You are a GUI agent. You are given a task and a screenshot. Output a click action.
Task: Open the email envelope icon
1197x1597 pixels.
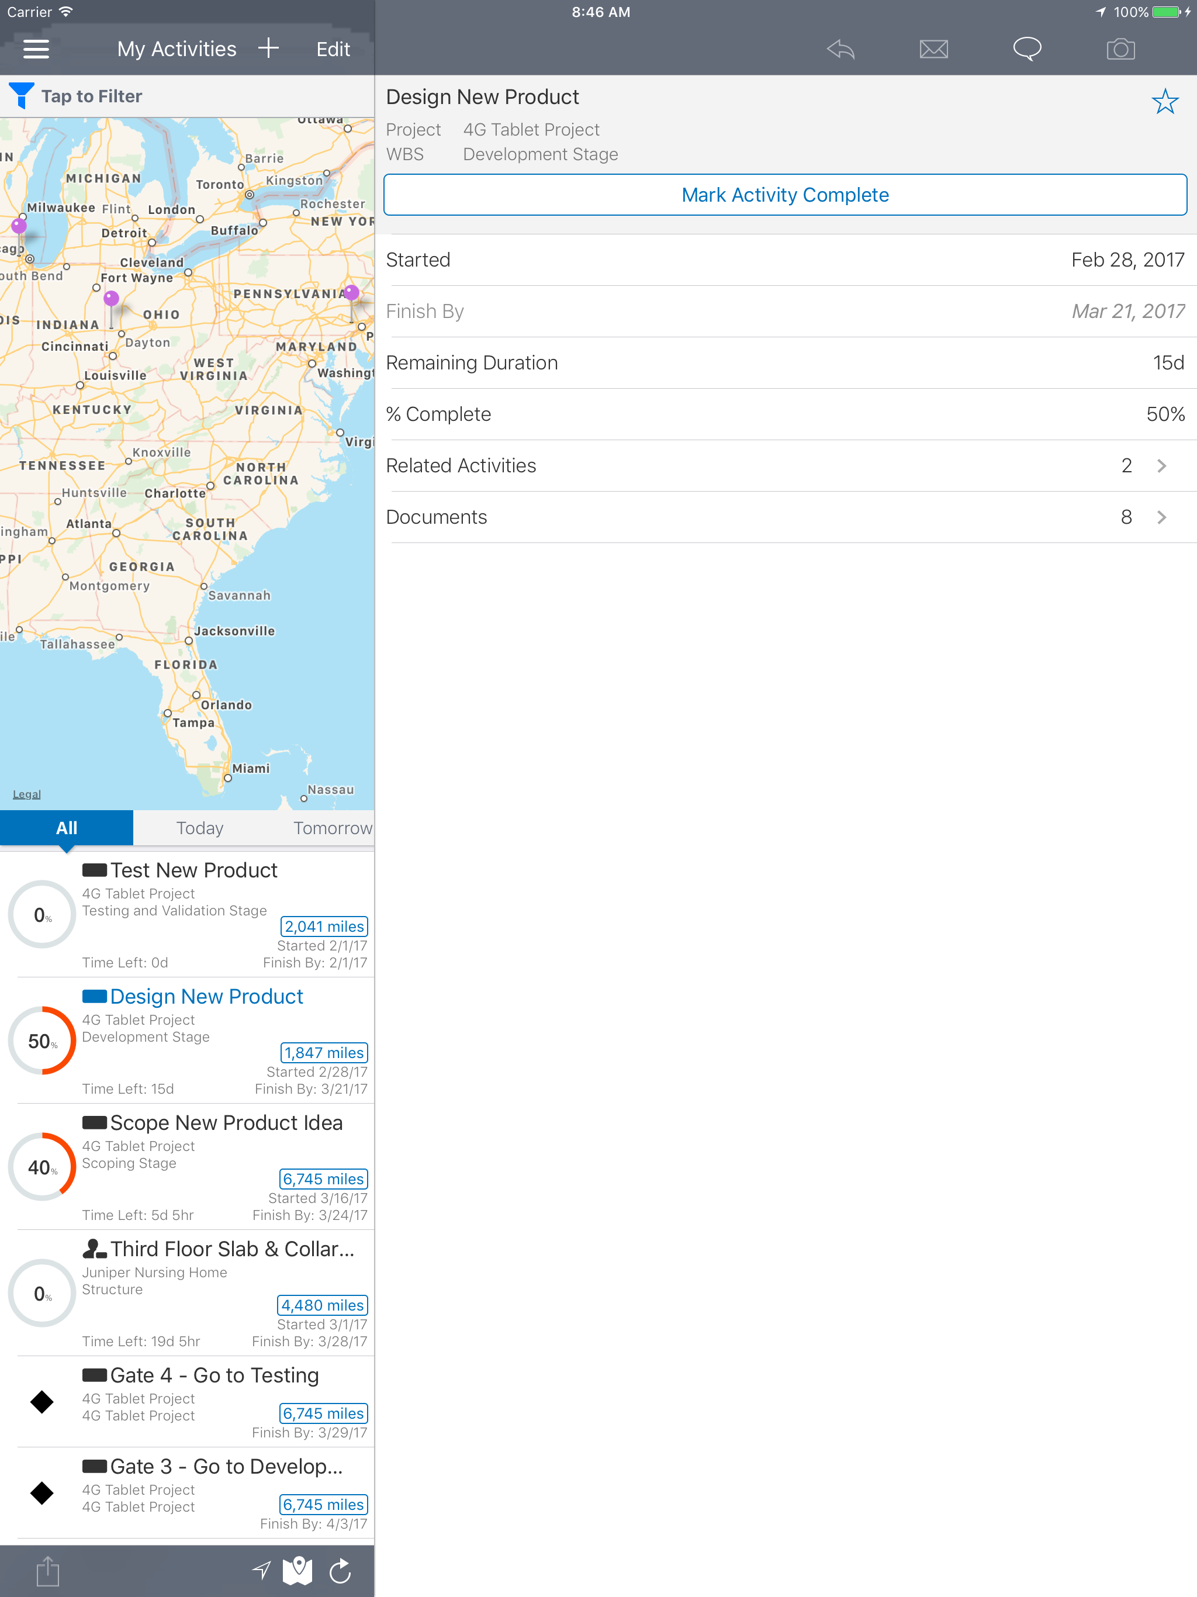pyautogui.click(x=933, y=49)
